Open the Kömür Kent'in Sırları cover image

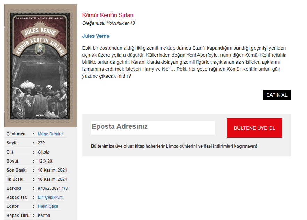click(x=41, y=66)
